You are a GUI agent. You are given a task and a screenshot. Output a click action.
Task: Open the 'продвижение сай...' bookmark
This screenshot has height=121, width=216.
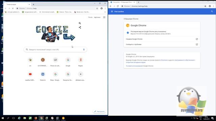click(x=29, y=12)
